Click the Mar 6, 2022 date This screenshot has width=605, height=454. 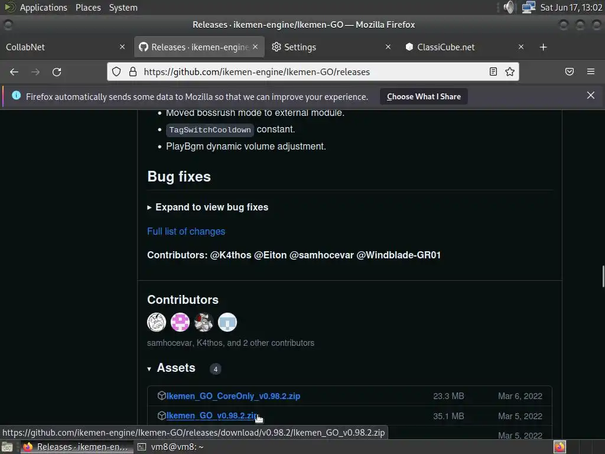click(520, 396)
